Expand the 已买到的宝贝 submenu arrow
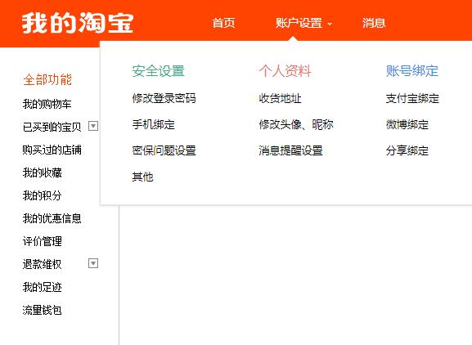Screen dimensions: 472x345 93,126
